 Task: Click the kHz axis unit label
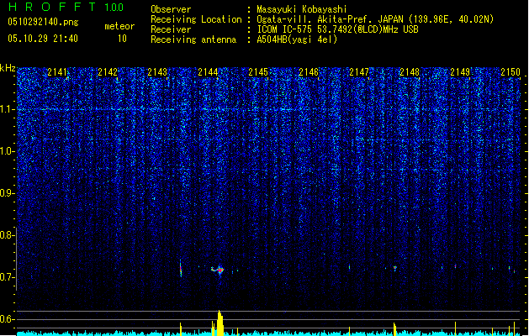[x=8, y=68]
